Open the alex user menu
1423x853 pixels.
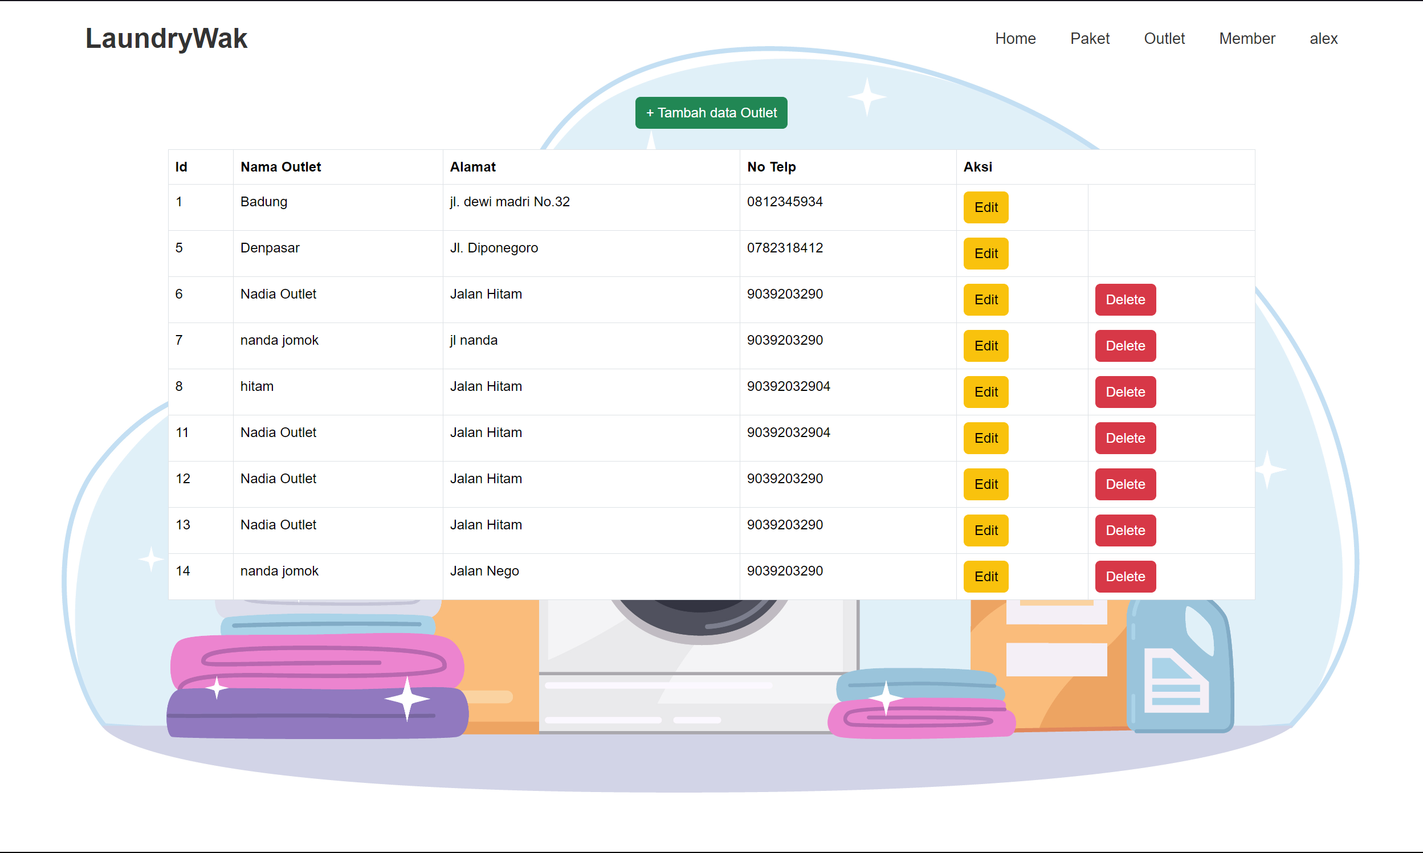pos(1323,39)
